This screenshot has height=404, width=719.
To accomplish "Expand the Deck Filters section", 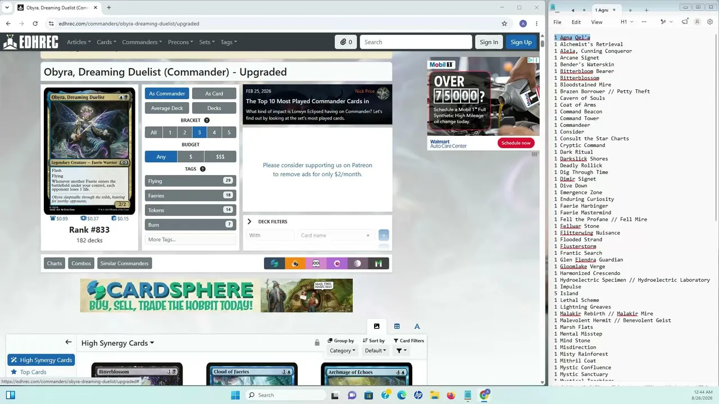I will pyautogui.click(x=267, y=222).
